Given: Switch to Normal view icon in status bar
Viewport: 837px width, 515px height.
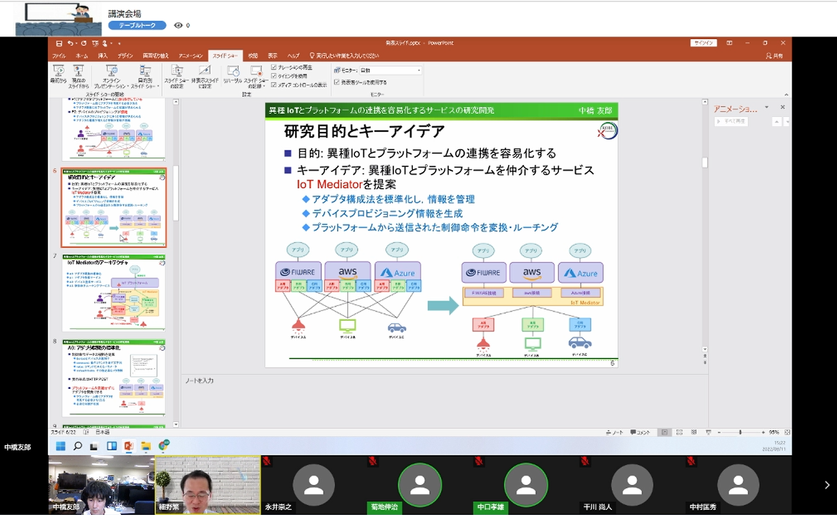Looking at the screenshot, I should tap(665, 433).
